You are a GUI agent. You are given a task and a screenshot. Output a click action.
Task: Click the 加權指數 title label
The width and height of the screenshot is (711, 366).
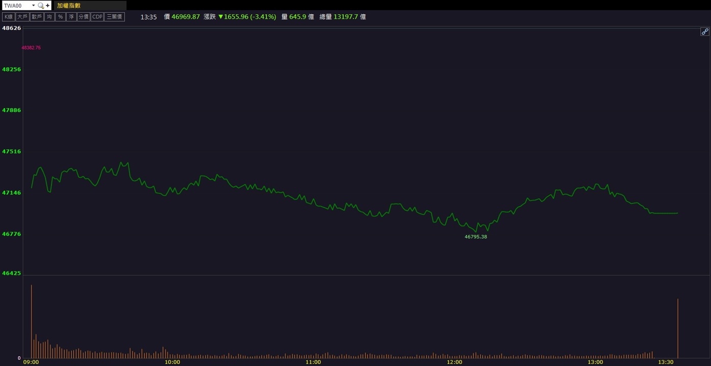coord(69,6)
